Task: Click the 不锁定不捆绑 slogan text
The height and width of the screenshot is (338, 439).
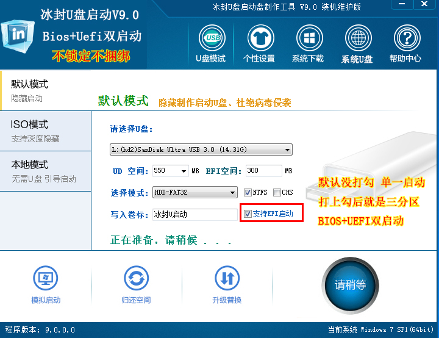Action: [91, 56]
